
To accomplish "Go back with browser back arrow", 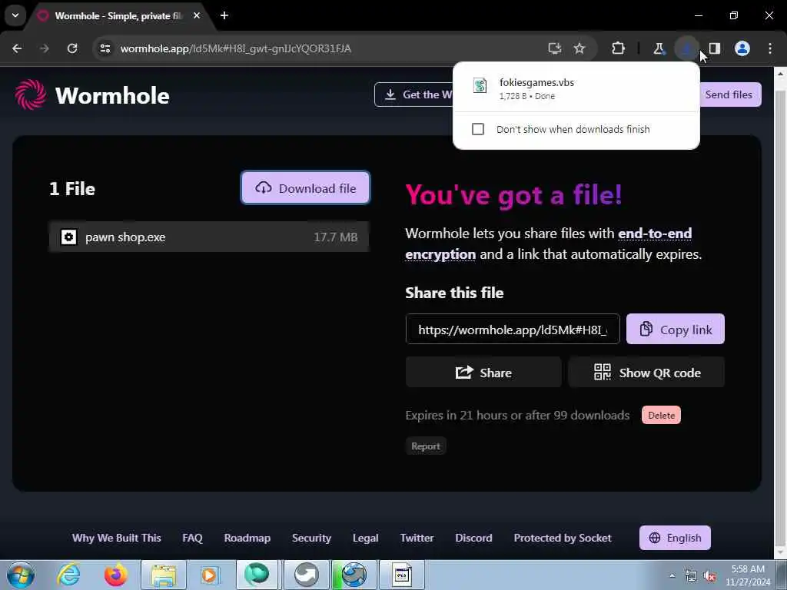I will [17, 48].
